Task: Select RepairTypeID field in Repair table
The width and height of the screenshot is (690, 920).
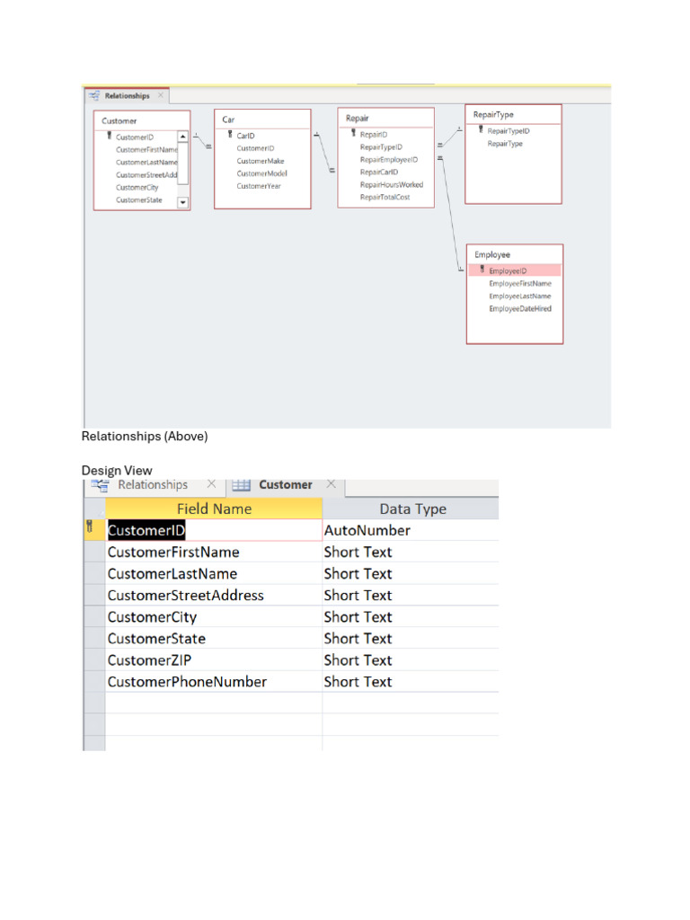Action: pyautogui.click(x=381, y=147)
